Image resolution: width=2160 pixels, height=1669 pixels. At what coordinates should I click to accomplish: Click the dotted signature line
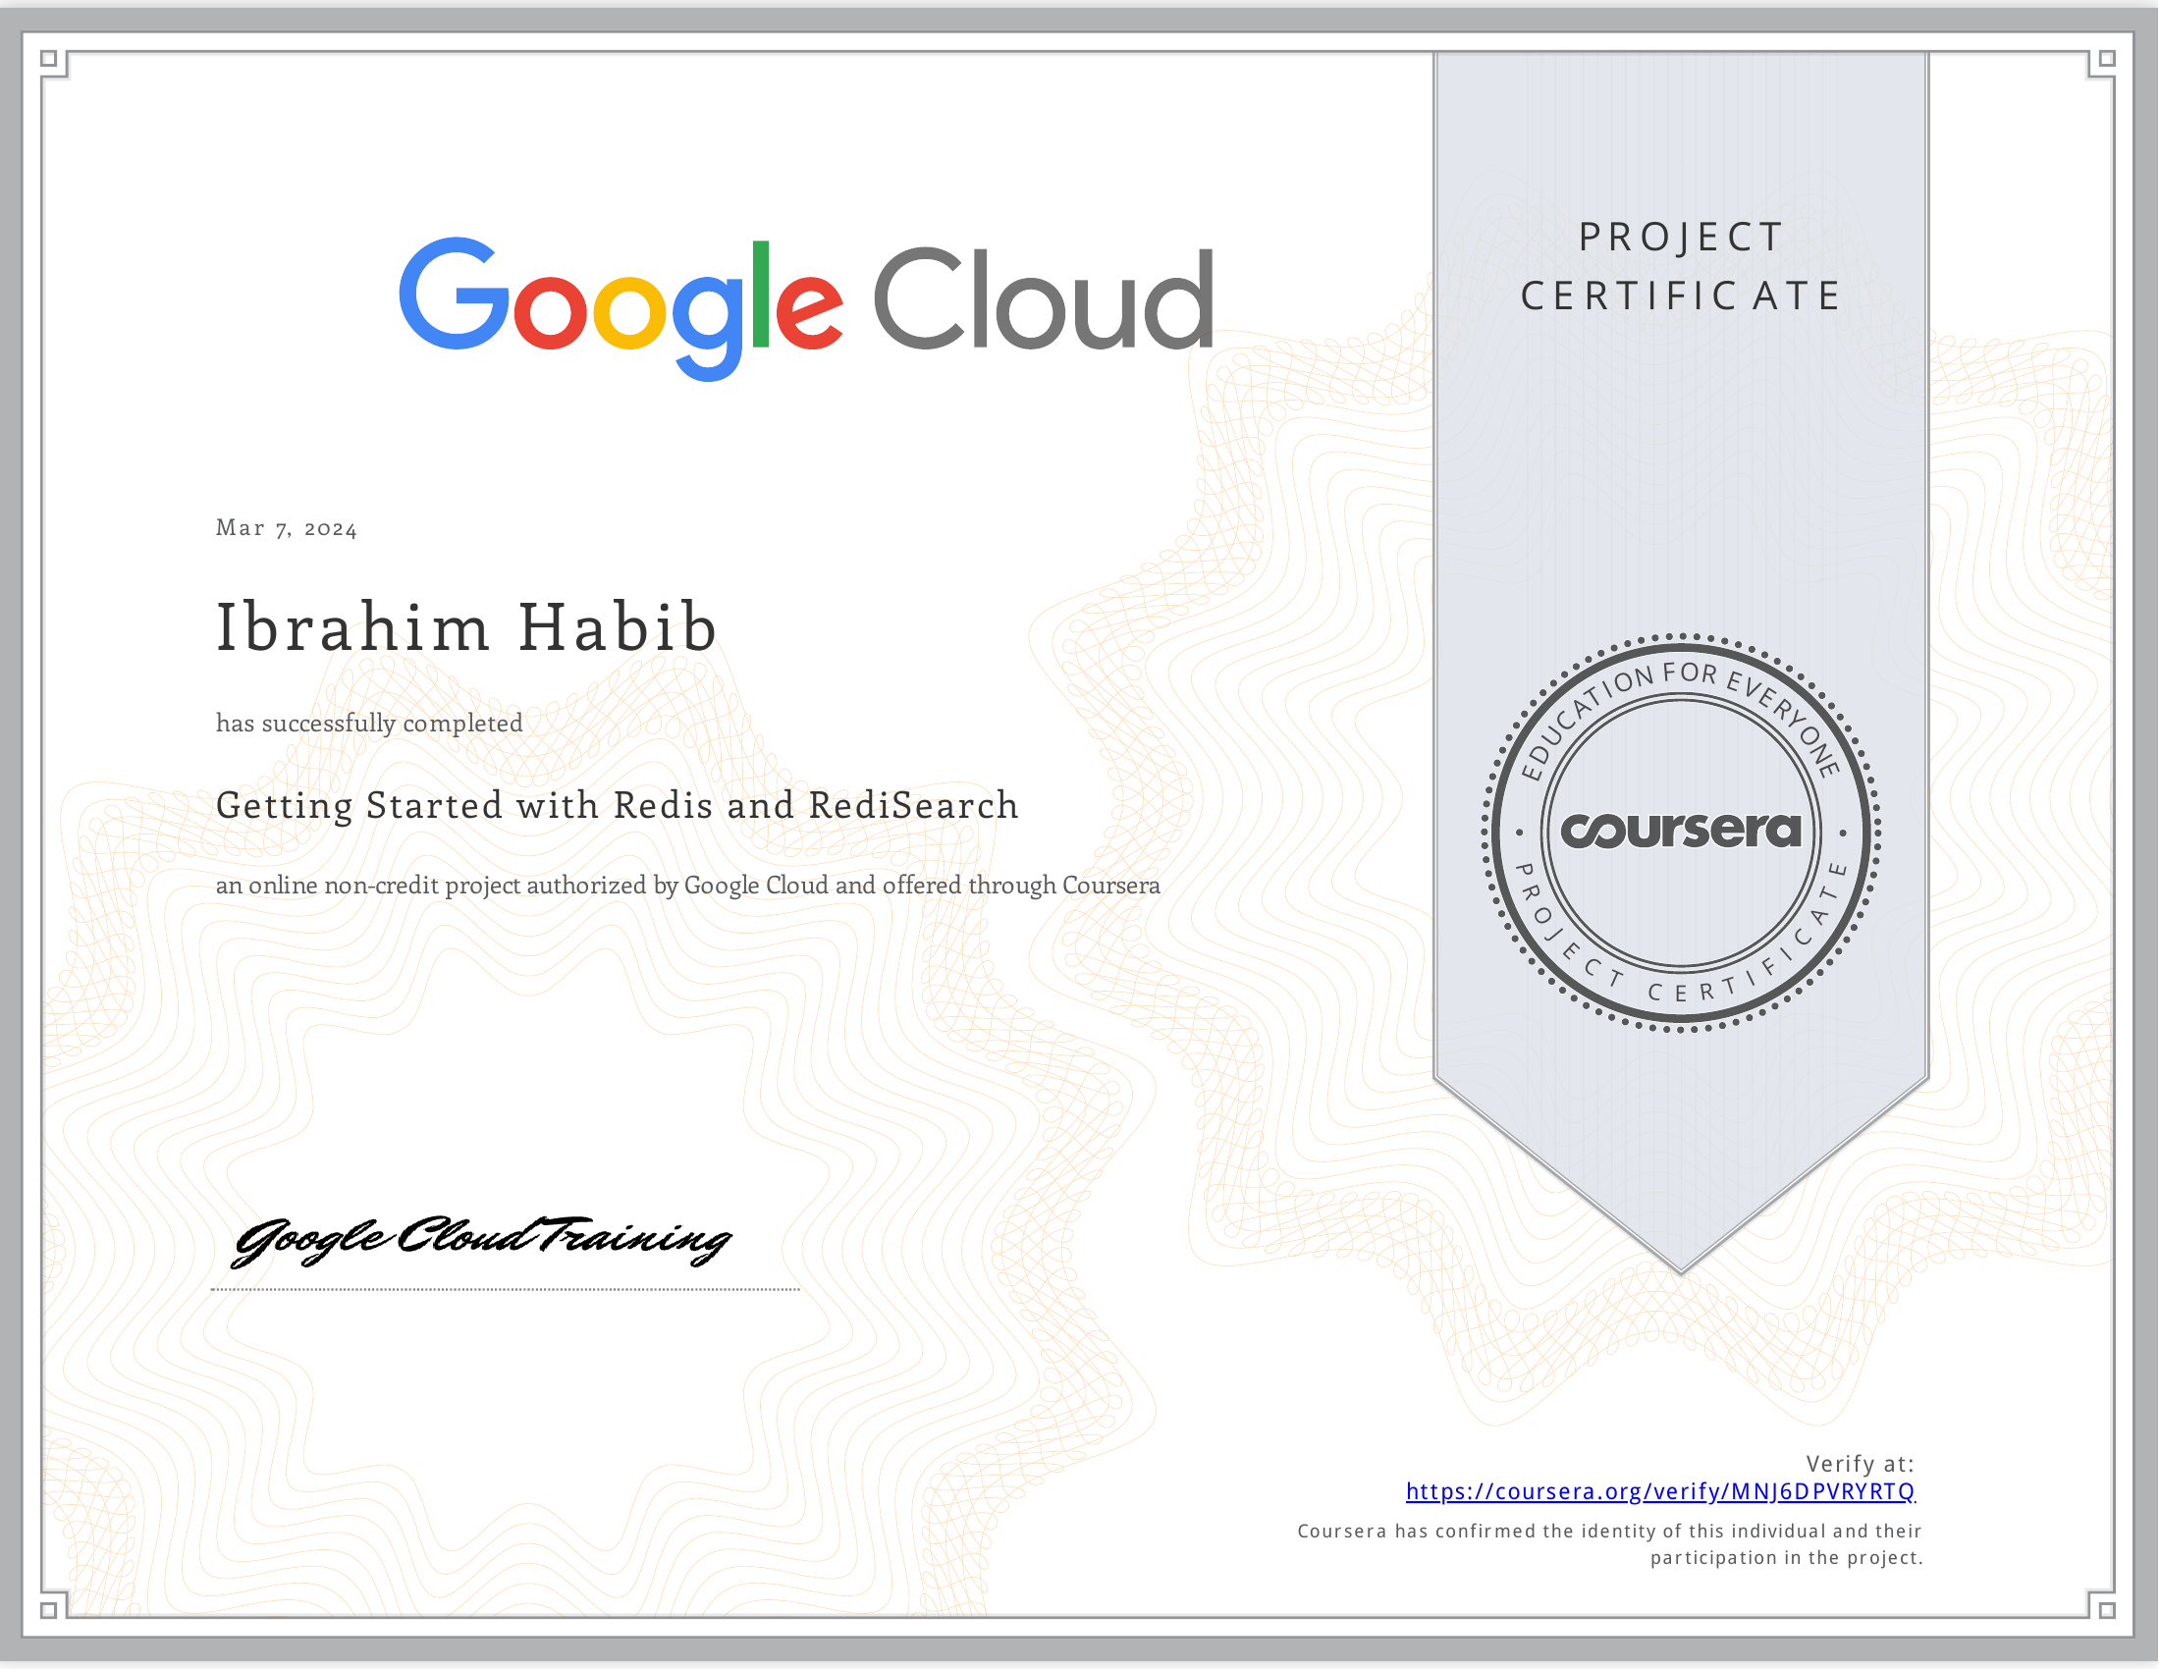point(505,1289)
